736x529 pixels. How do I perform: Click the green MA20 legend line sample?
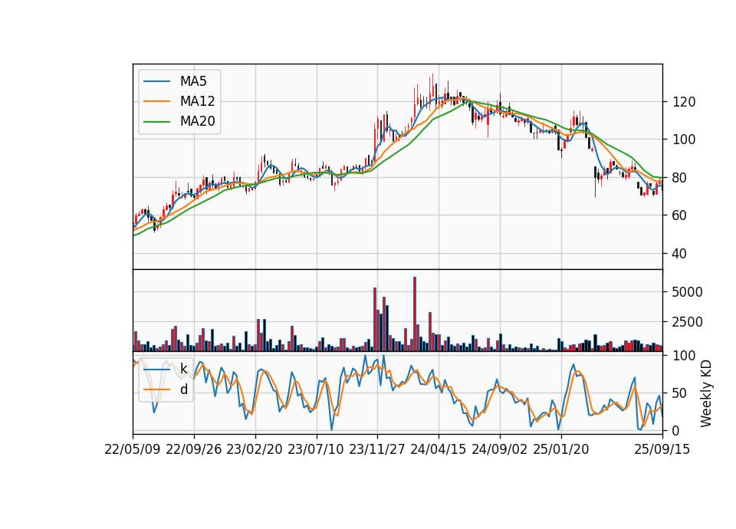point(156,121)
